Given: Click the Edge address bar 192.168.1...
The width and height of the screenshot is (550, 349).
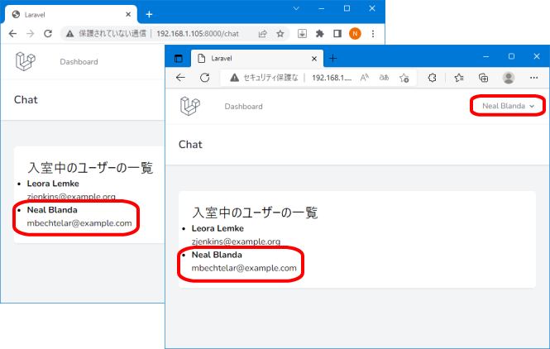Looking at the screenshot, I should (x=332, y=78).
